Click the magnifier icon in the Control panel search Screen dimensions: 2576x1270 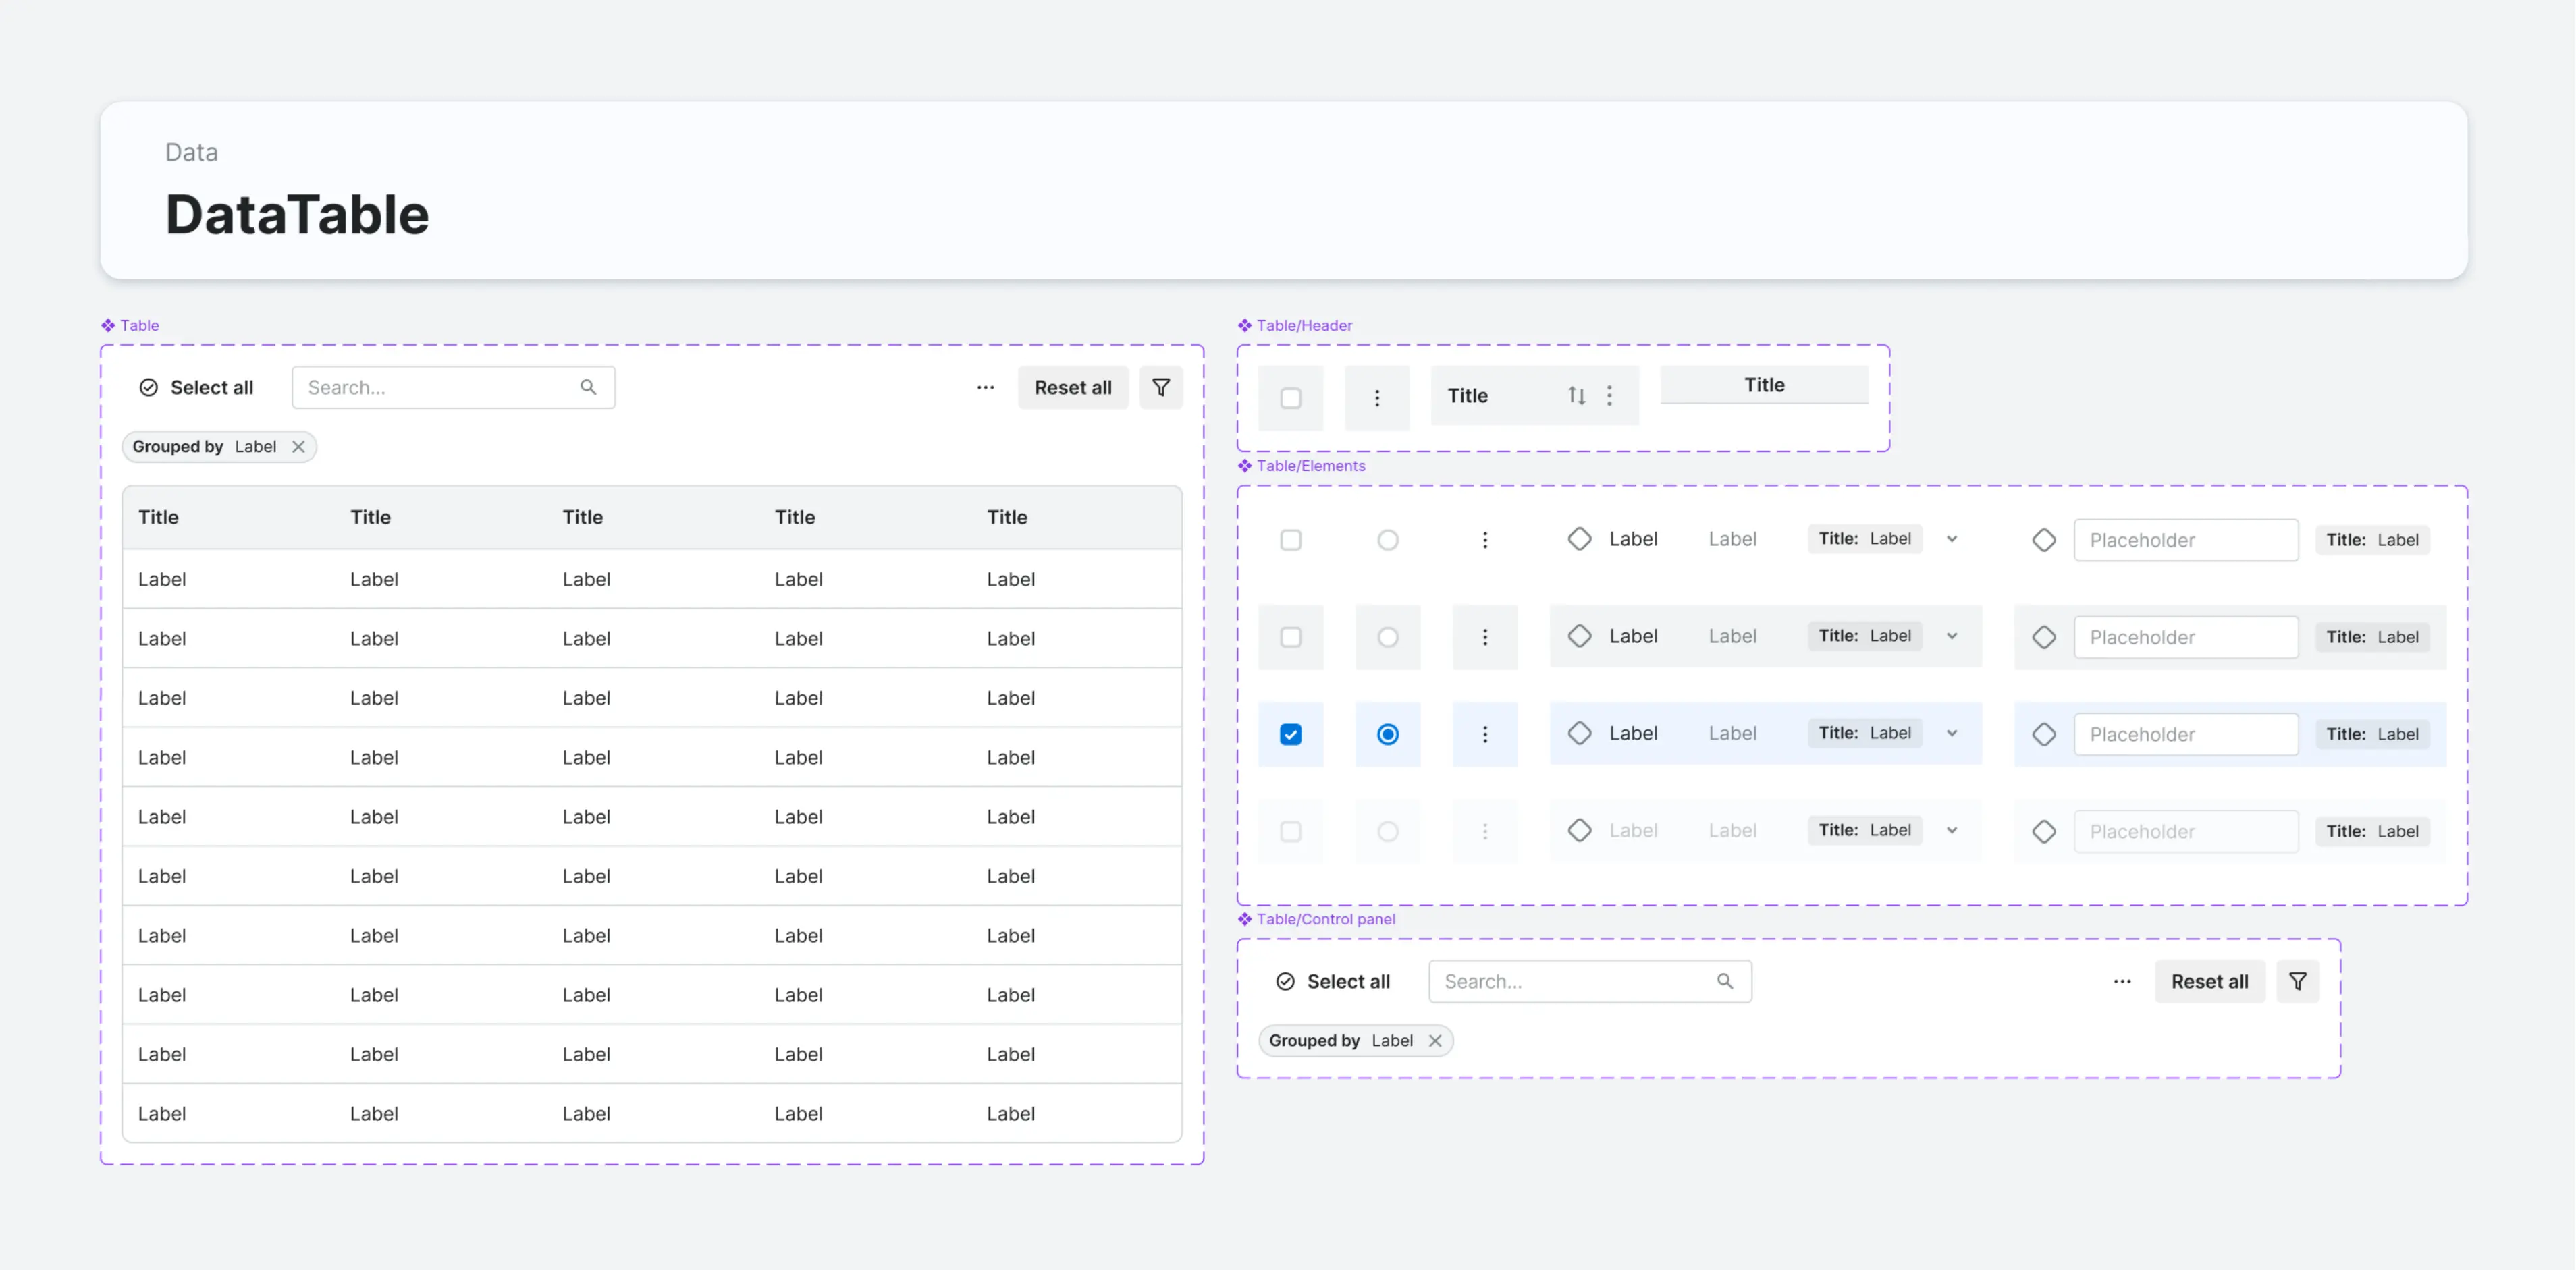1725,981
